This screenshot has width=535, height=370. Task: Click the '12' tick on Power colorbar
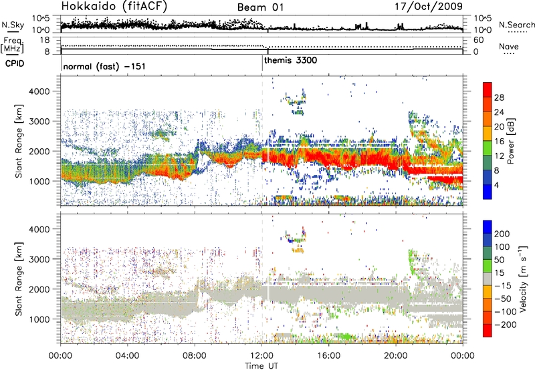point(499,156)
